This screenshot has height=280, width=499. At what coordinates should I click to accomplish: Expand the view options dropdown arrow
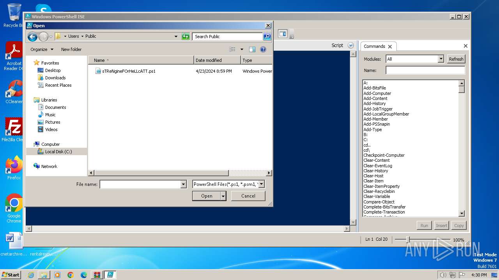tap(242, 49)
